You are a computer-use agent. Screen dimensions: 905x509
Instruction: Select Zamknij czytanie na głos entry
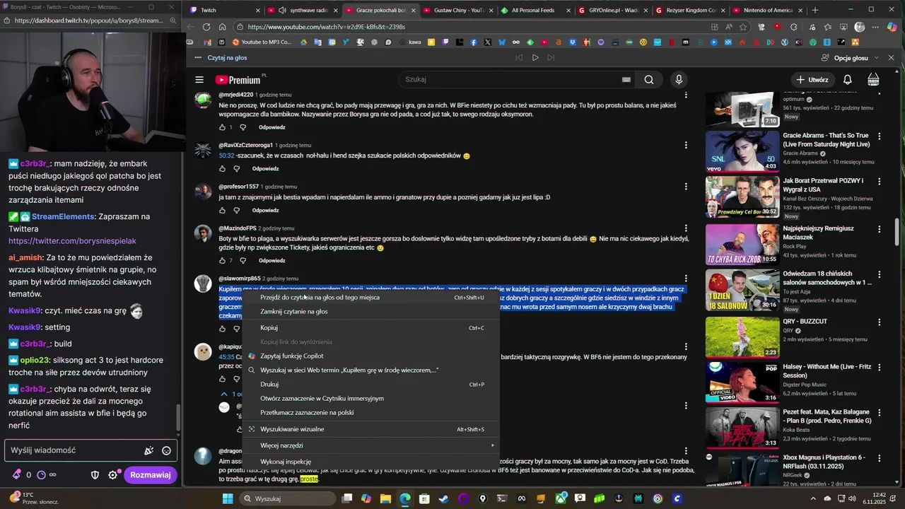(371, 312)
